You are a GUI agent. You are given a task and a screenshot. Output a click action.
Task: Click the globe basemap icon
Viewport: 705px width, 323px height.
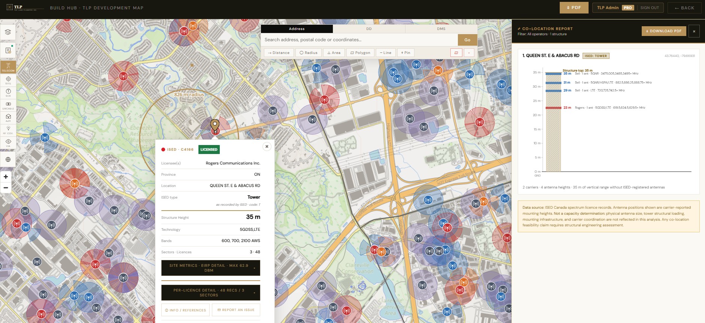(x=8, y=159)
